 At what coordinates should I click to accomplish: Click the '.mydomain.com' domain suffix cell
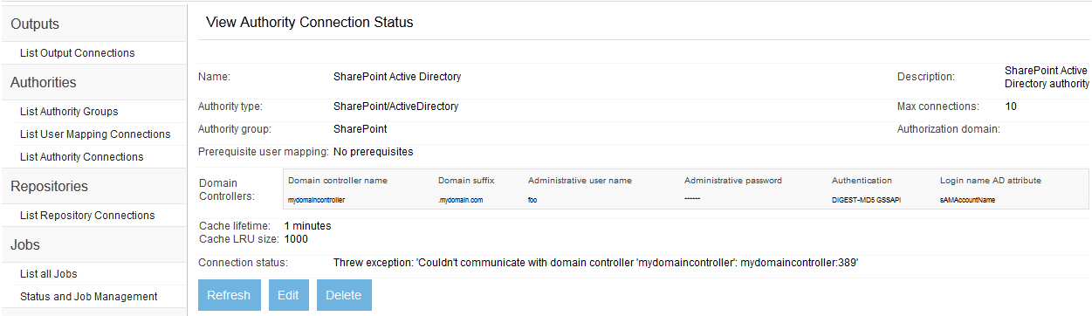[x=460, y=200]
